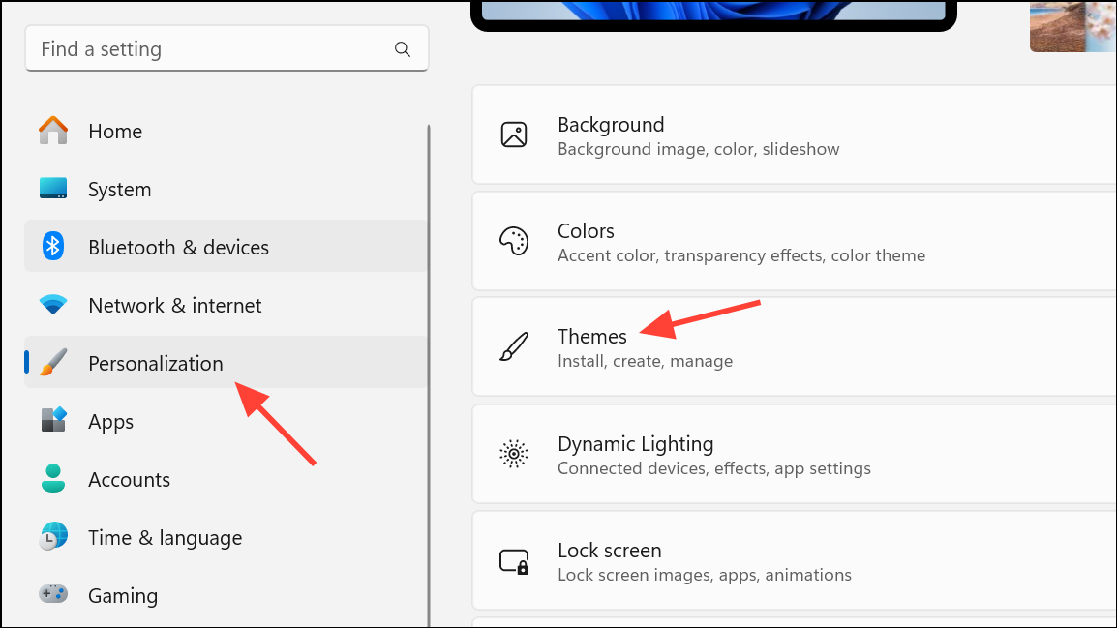Select Home in the navigation sidebar

115,131
